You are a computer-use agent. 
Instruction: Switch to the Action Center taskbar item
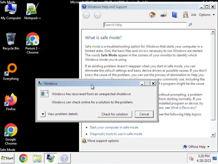(x=50, y=158)
